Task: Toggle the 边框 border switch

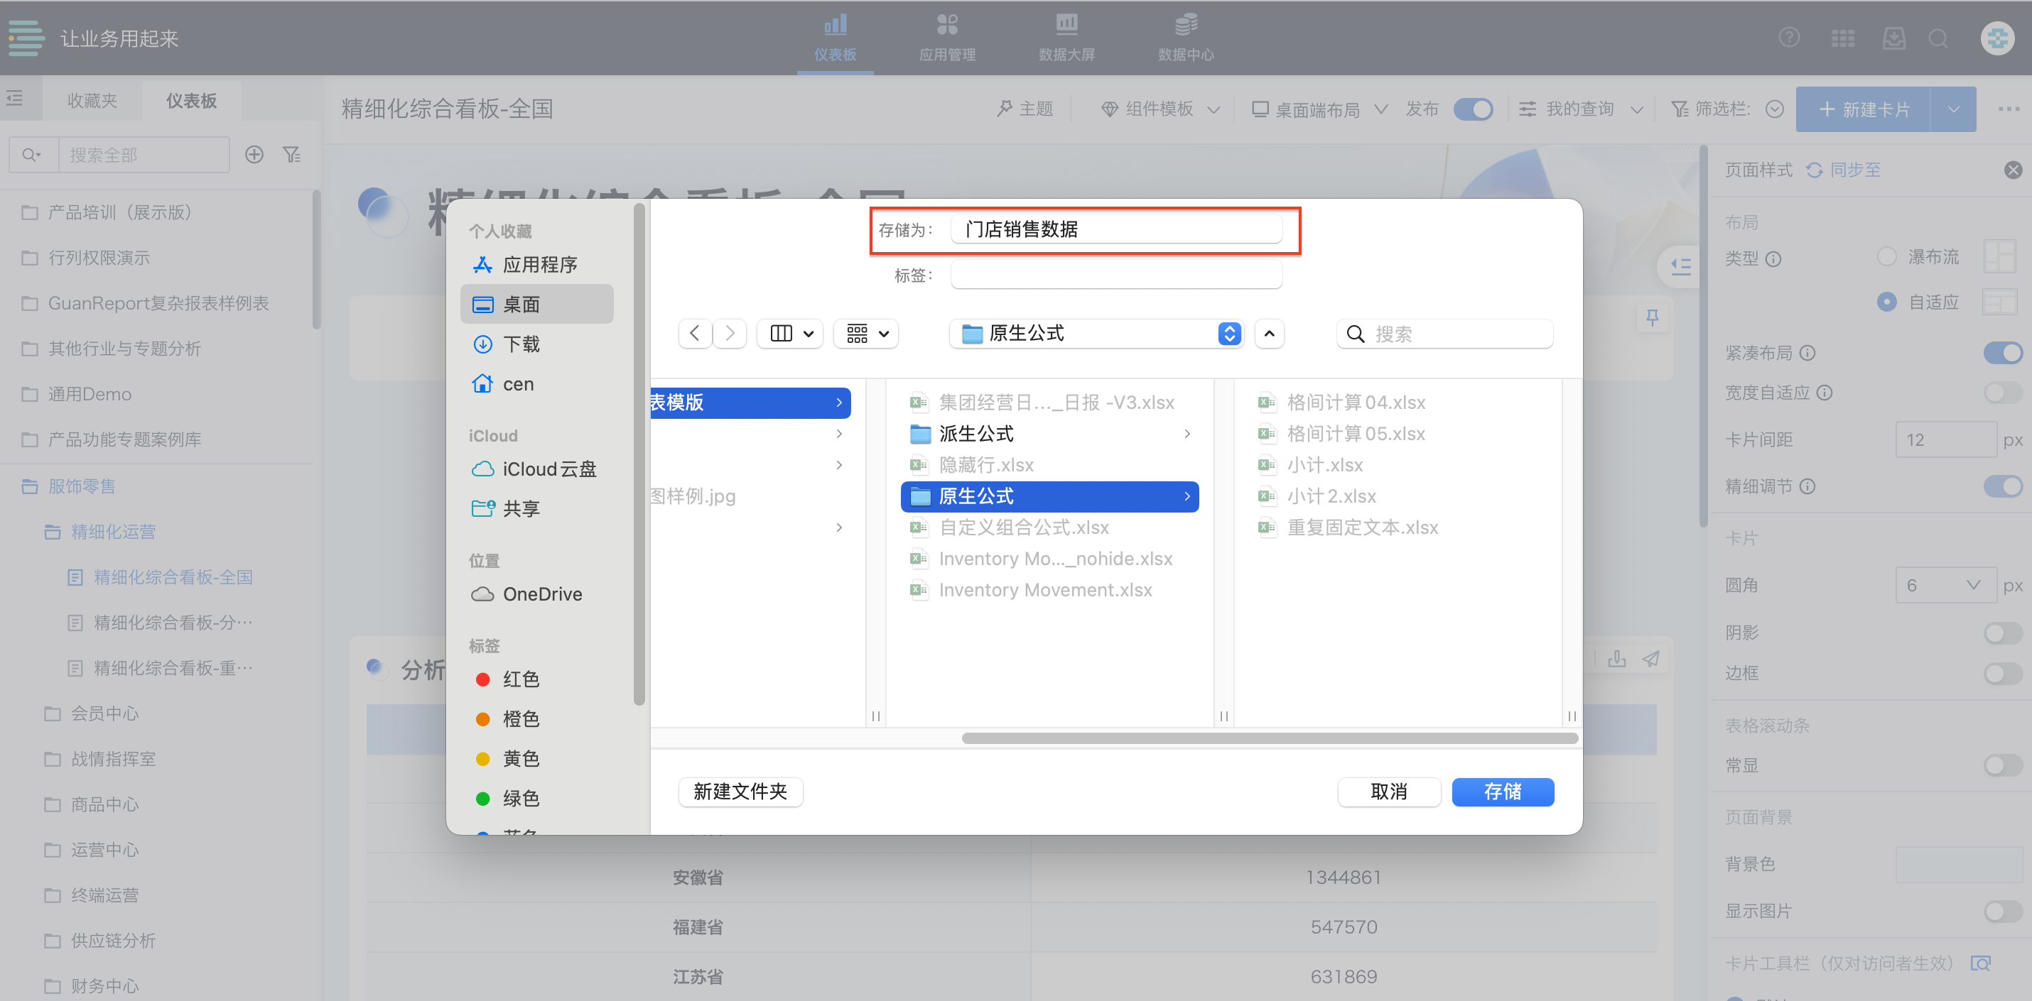Action: [x=2002, y=673]
